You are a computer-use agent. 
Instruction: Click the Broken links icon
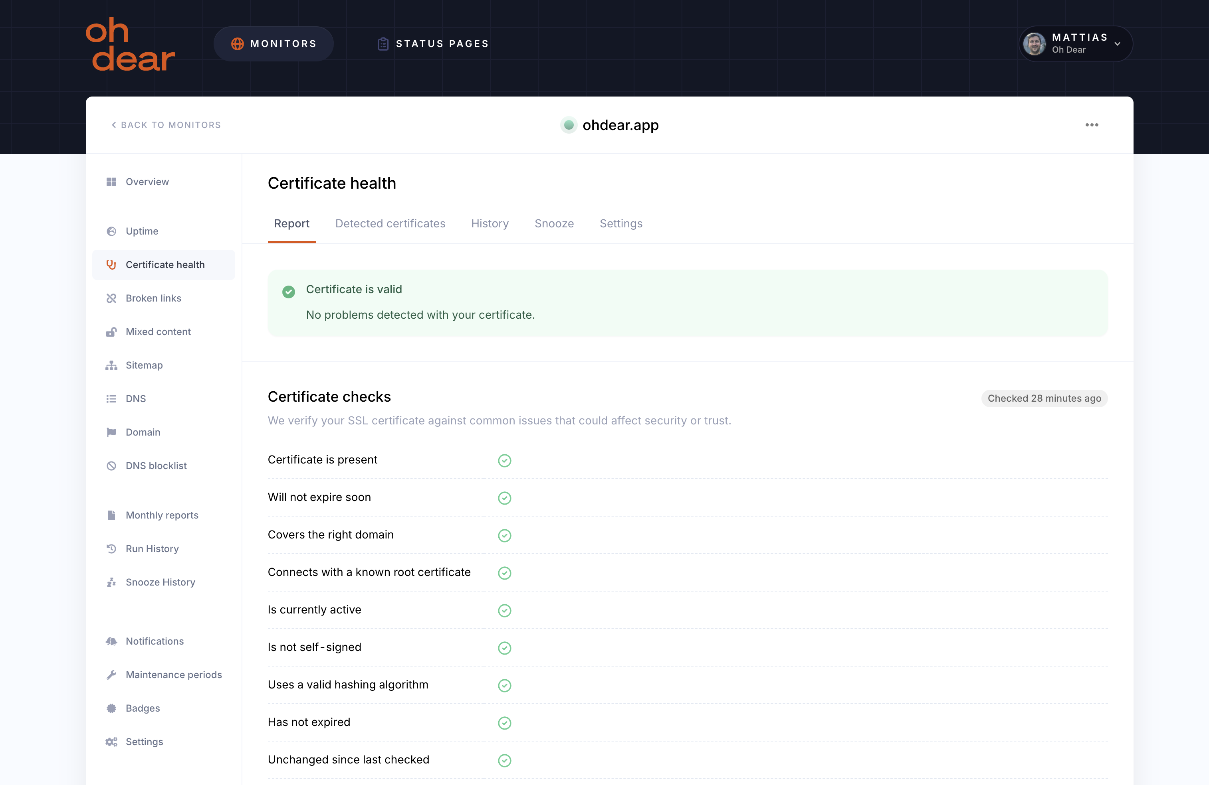111,298
